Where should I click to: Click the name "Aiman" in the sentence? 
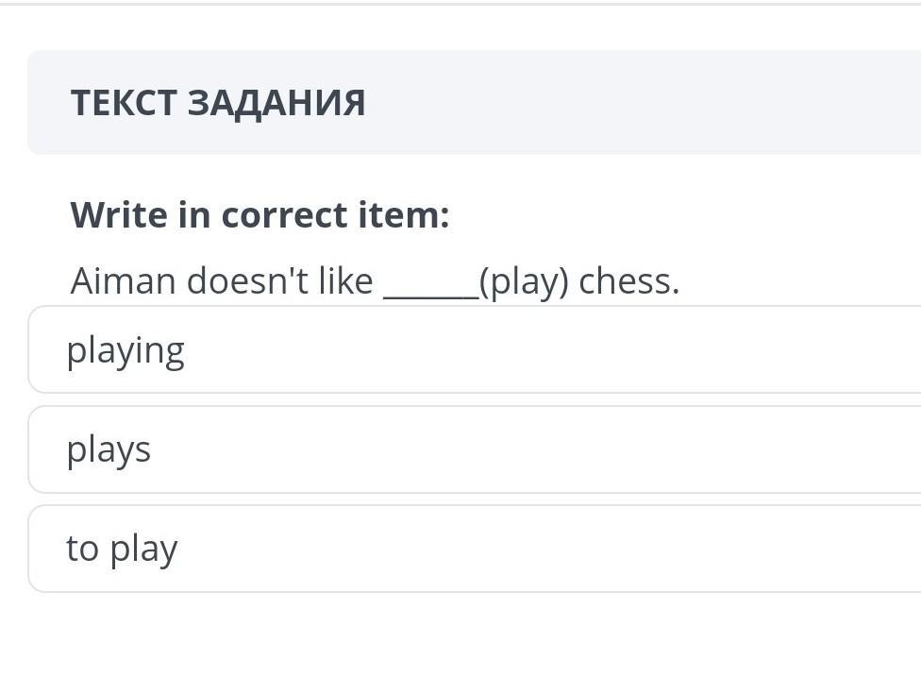click(123, 281)
